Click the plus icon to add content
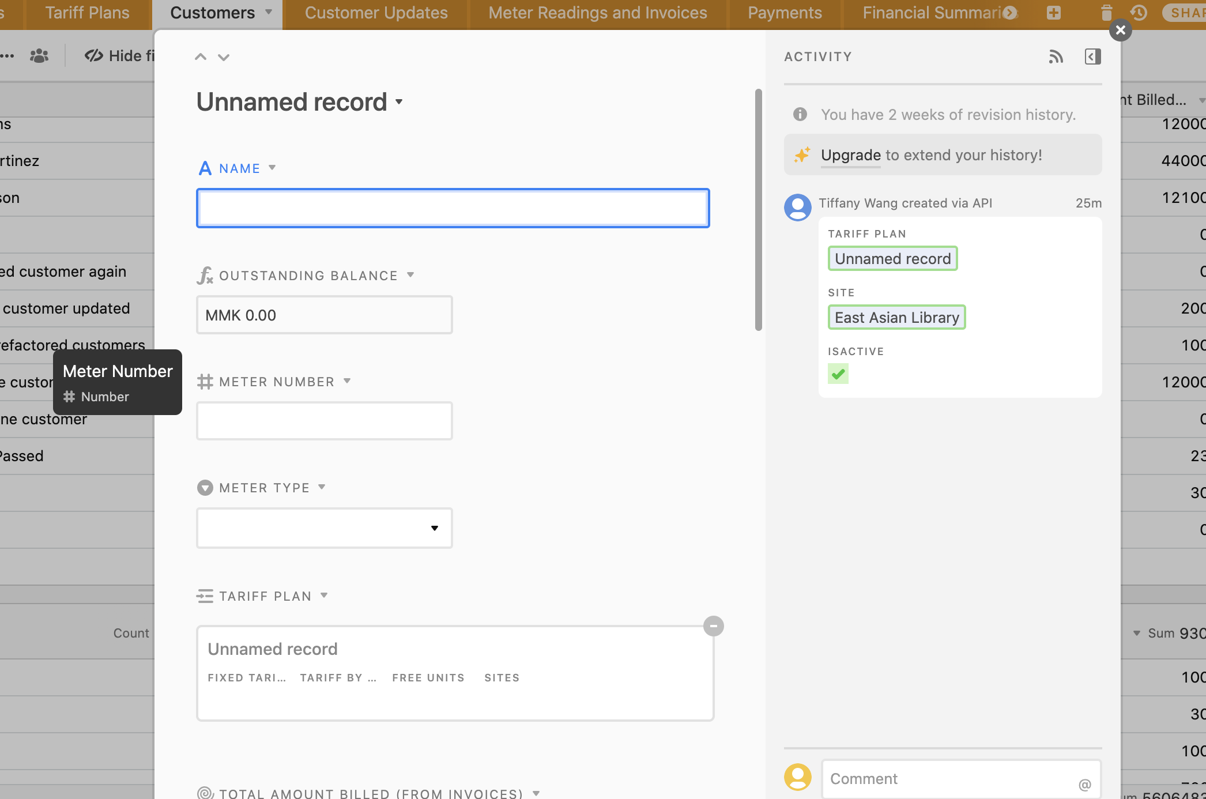 (x=1053, y=13)
